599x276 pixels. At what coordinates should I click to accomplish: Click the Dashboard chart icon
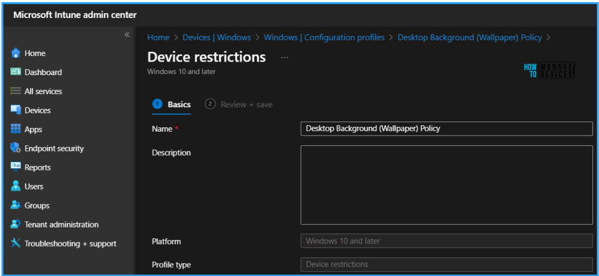pyautogui.click(x=16, y=72)
